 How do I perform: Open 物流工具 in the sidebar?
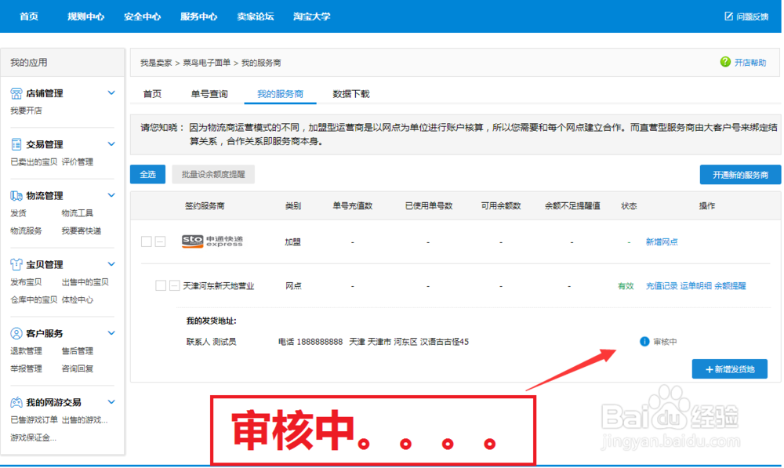78,213
